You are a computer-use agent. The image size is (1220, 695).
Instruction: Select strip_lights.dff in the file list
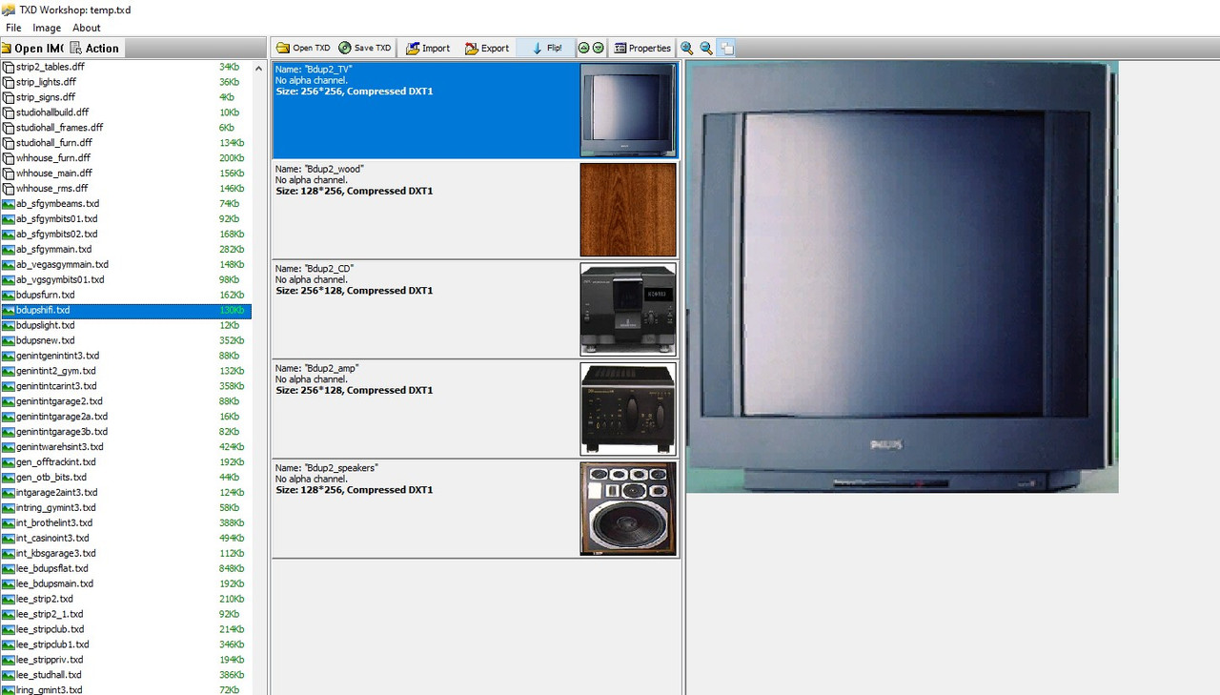[126, 82]
